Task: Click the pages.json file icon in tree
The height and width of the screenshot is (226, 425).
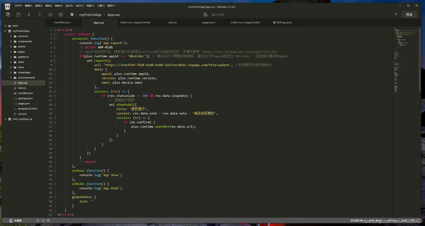Action: click(15, 104)
